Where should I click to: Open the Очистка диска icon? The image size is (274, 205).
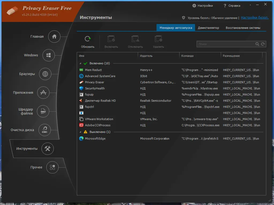[45, 130]
